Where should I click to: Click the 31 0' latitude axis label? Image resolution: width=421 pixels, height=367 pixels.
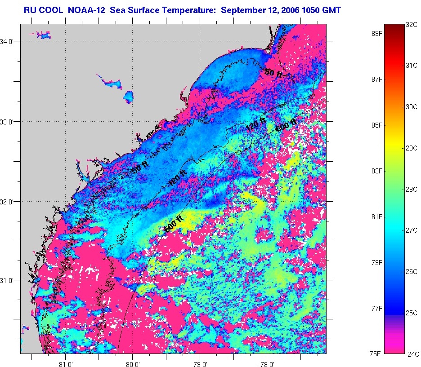click(x=10, y=280)
